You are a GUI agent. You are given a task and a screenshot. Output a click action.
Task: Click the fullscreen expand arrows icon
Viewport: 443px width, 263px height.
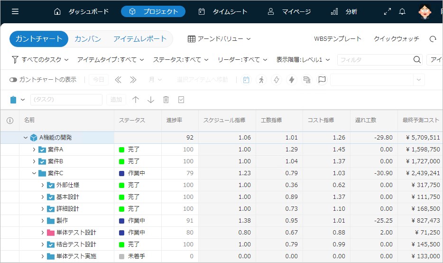[388, 11]
